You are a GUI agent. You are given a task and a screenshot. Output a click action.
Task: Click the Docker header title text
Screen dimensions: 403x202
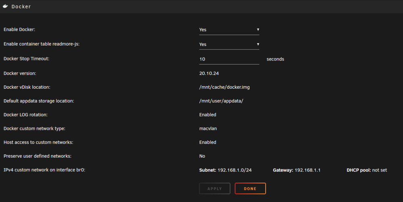click(x=21, y=6)
